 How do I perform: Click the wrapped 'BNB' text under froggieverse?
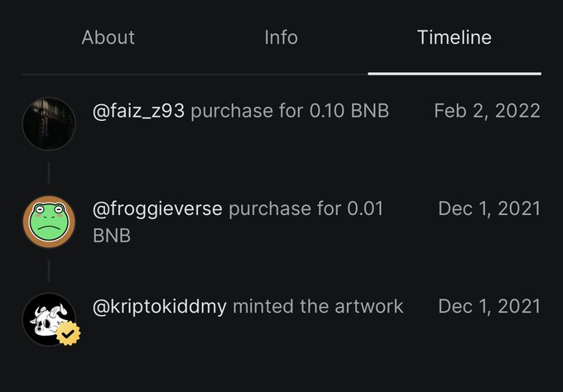pyautogui.click(x=112, y=236)
